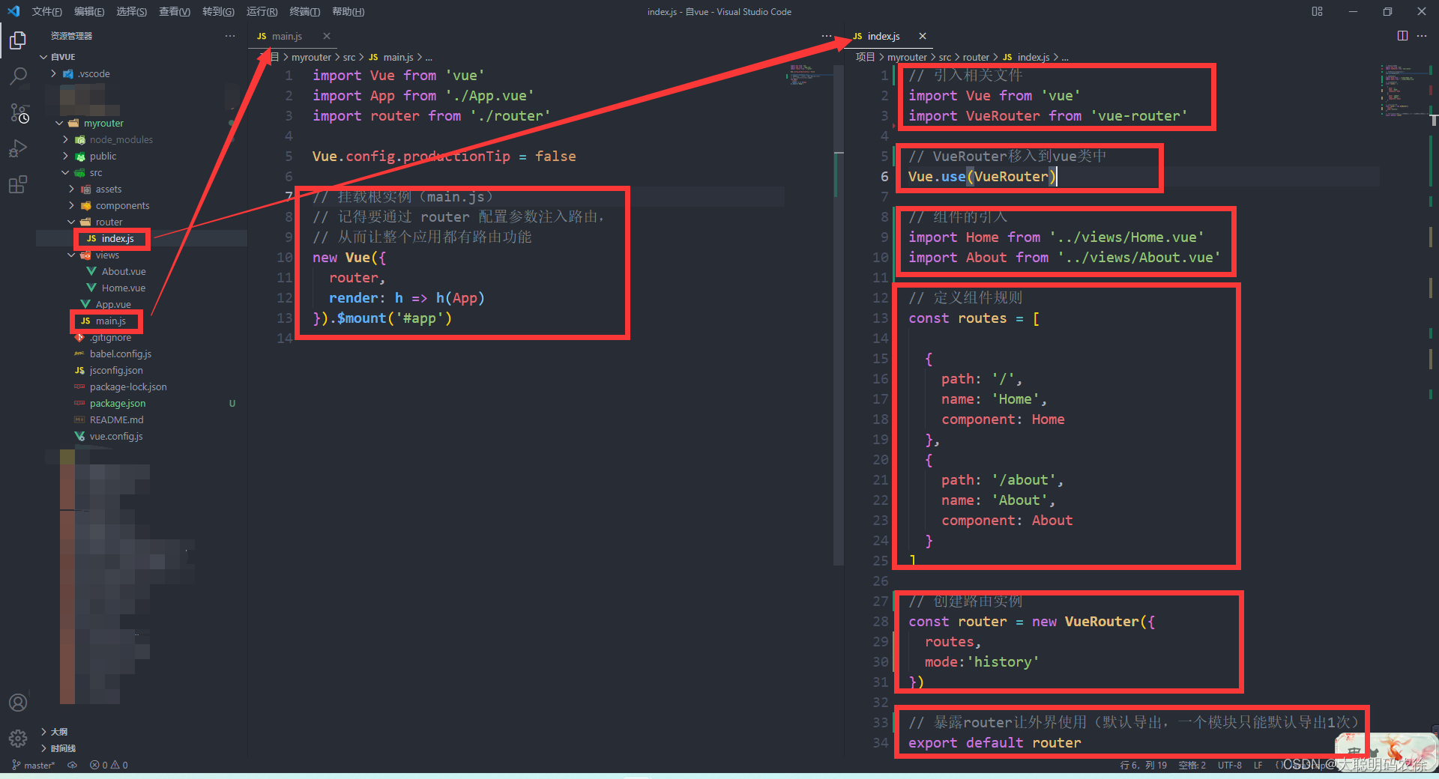The width and height of the screenshot is (1439, 779).
Task: Expand the 时间线 timeline section
Action: point(142,748)
